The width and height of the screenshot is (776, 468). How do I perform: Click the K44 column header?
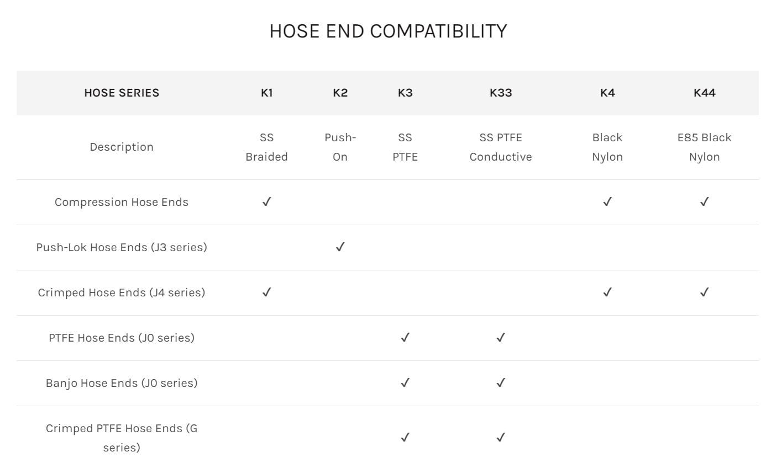point(704,93)
